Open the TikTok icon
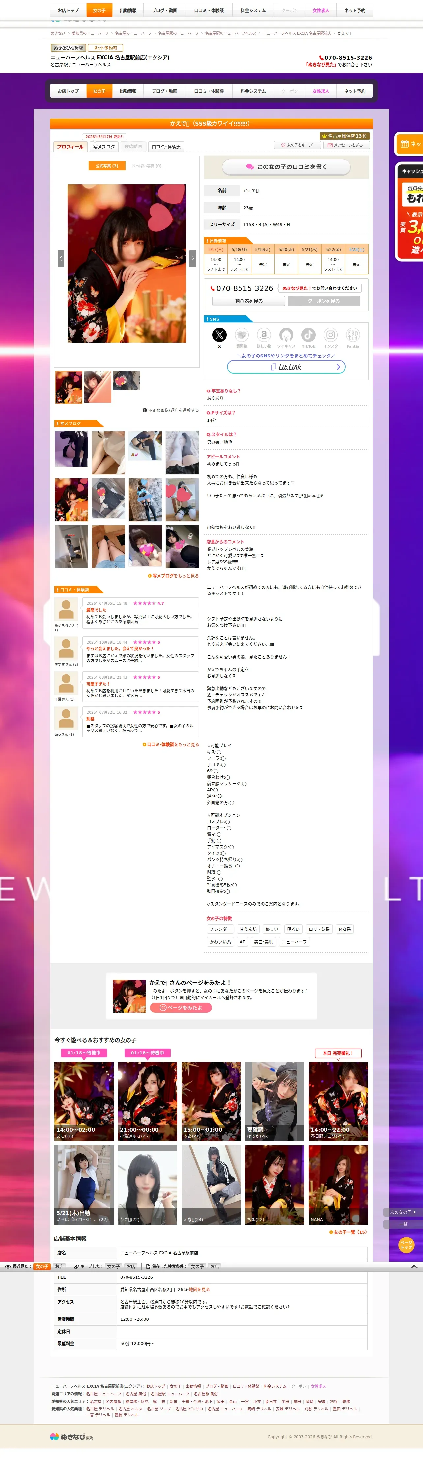423x1458 pixels. coord(308,334)
